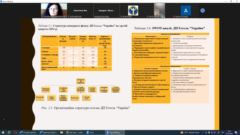
Task: Click the 113 rooms count cell
Action: 64,52
